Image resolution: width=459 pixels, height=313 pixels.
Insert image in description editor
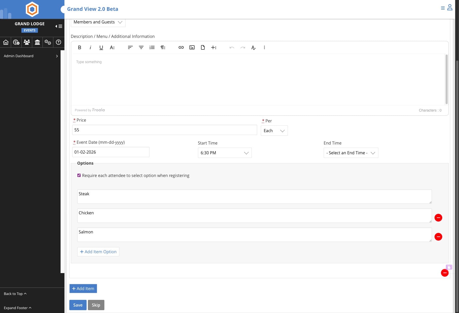coord(192,47)
